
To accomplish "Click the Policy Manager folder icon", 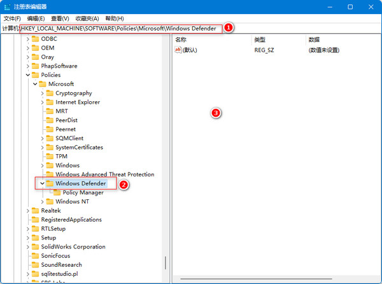I will [x=57, y=193].
